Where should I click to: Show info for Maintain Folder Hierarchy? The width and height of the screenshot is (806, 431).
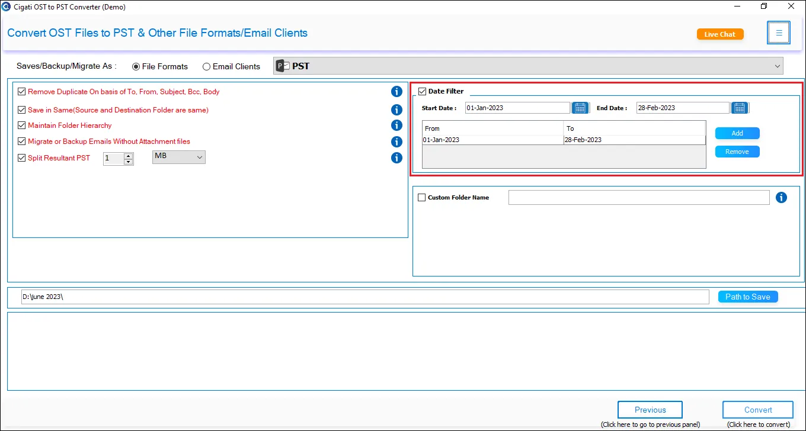[397, 126]
